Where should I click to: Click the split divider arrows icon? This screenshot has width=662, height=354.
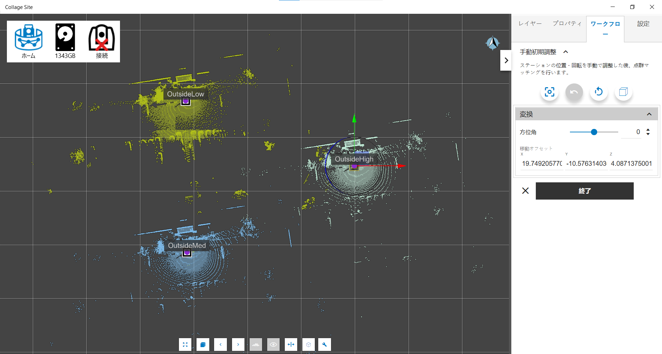coord(291,344)
